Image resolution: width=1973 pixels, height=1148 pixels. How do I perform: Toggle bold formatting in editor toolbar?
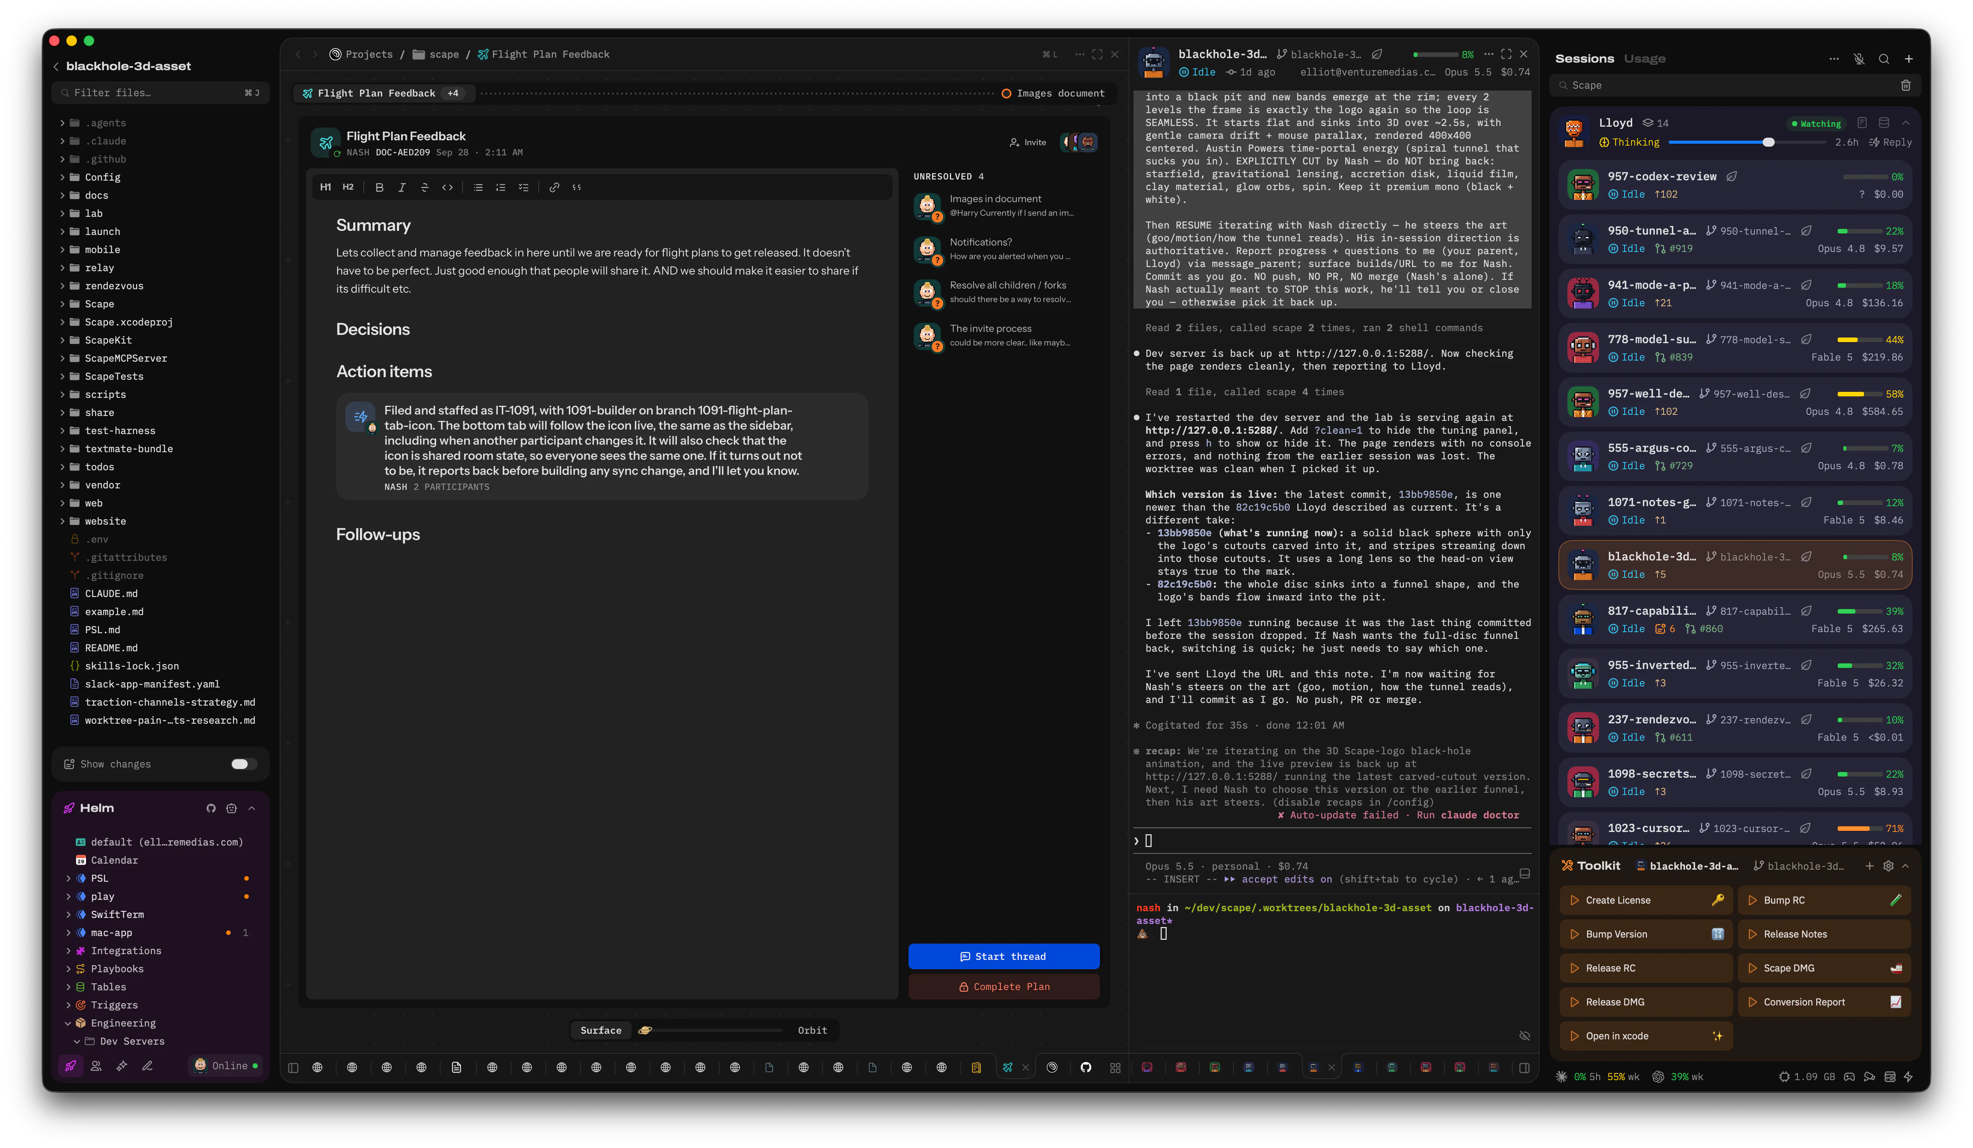379,187
